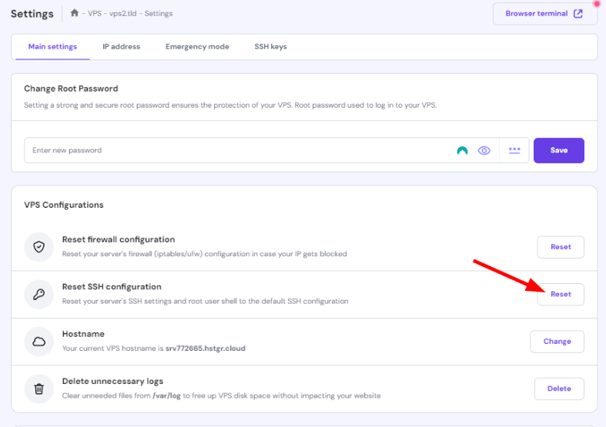
Task: Click the Hostname cloud icon
Action: click(x=39, y=342)
